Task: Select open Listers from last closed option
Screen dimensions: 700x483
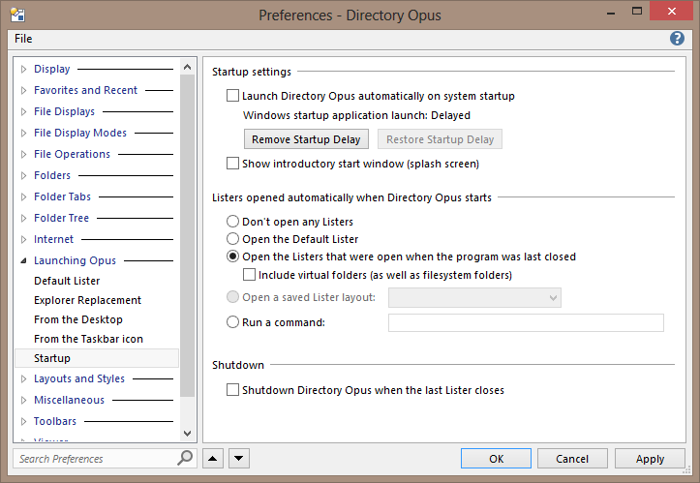Action: click(x=232, y=257)
